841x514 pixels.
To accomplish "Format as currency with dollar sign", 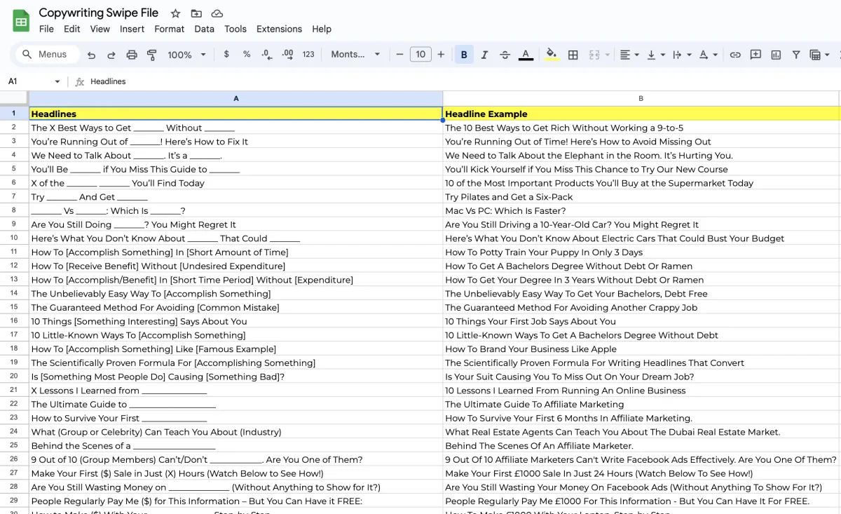I will [226, 54].
